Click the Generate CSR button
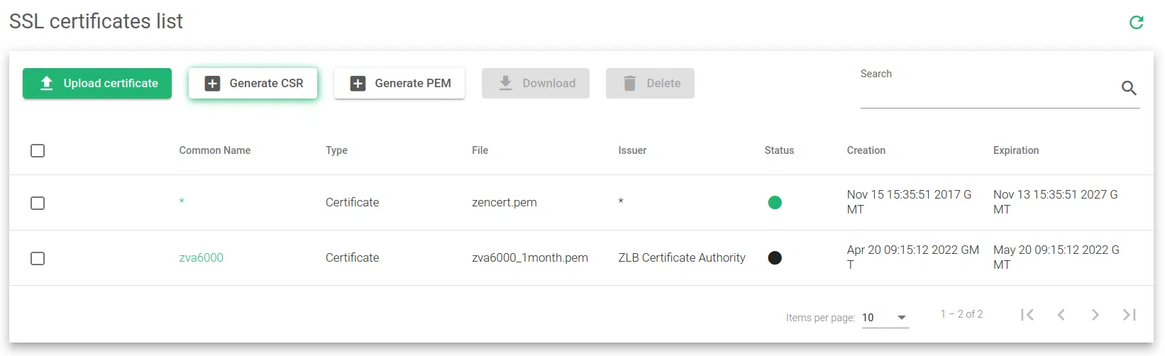 click(253, 84)
